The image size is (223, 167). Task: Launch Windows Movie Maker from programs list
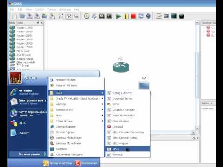pyautogui.click(x=76, y=143)
